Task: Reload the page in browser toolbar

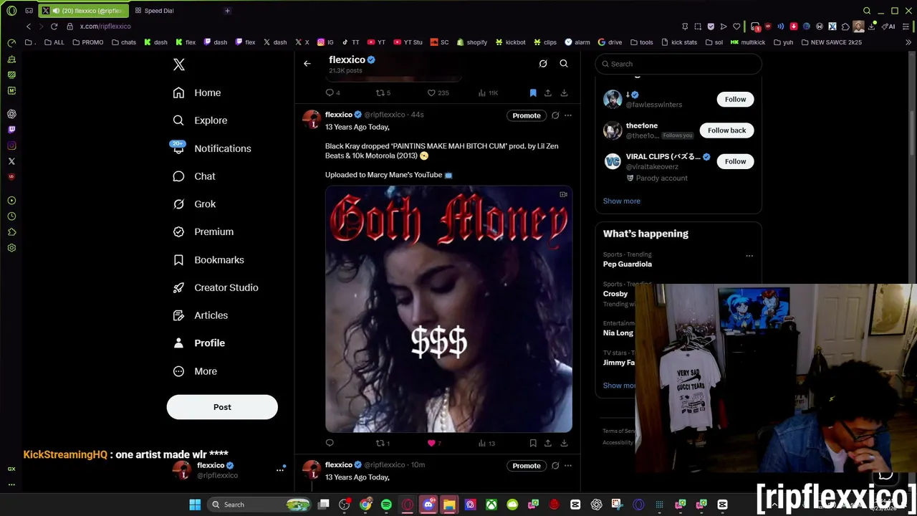Action: pyautogui.click(x=54, y=27)
